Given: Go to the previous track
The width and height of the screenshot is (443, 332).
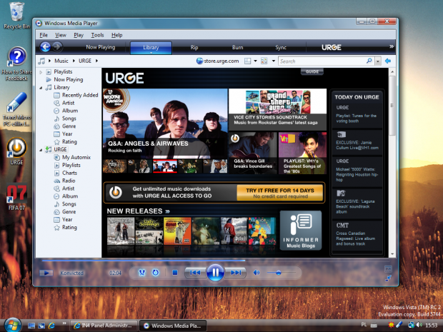Looking at the screenshot, I should 194,273.
